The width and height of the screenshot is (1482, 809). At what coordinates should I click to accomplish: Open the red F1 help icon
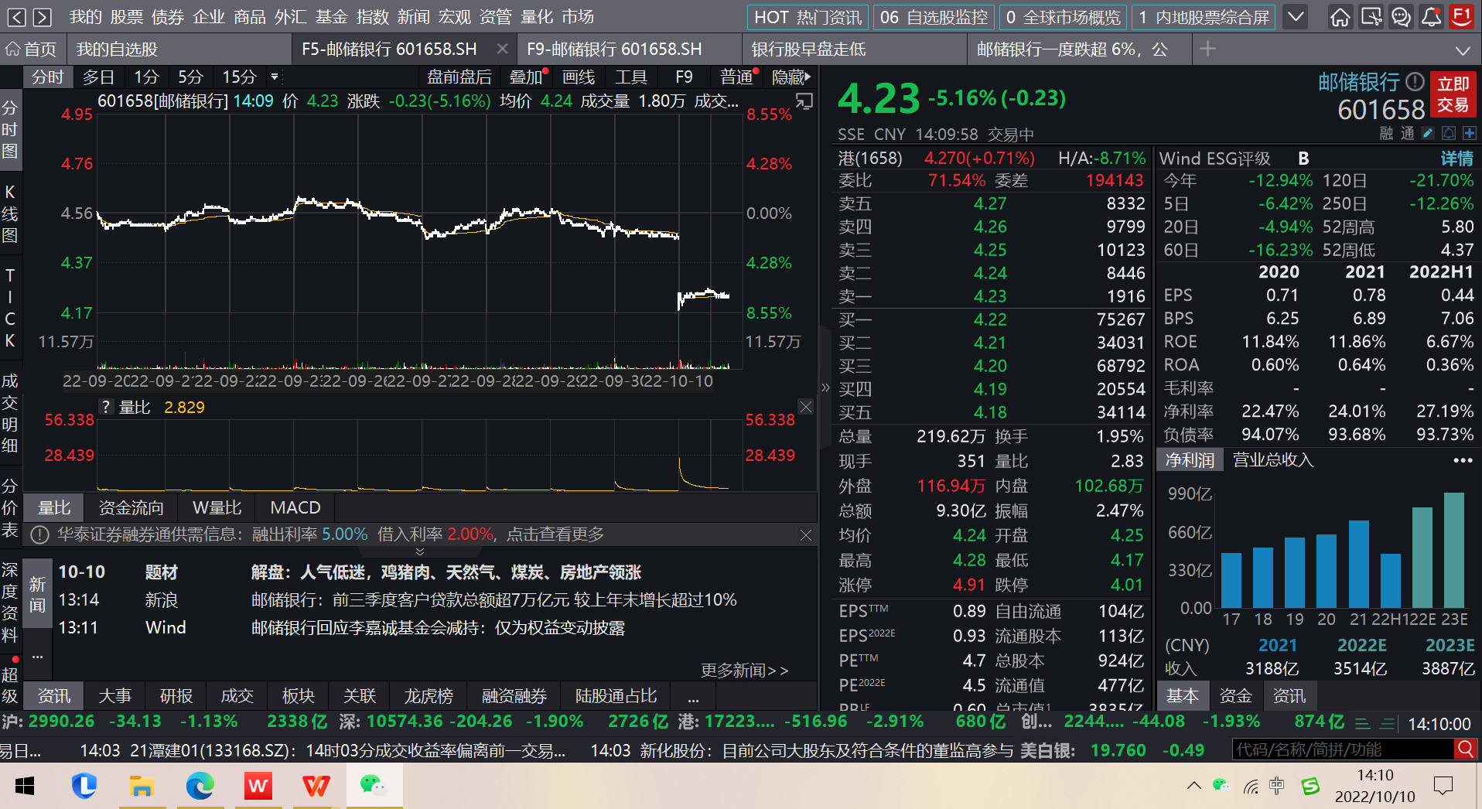[1461, 17]
